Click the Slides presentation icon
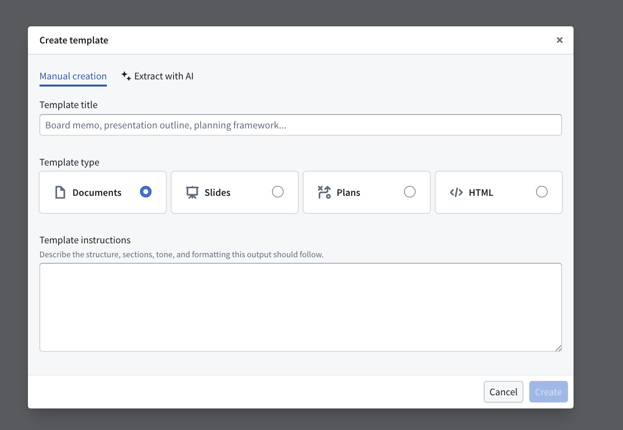 point(192,192)
